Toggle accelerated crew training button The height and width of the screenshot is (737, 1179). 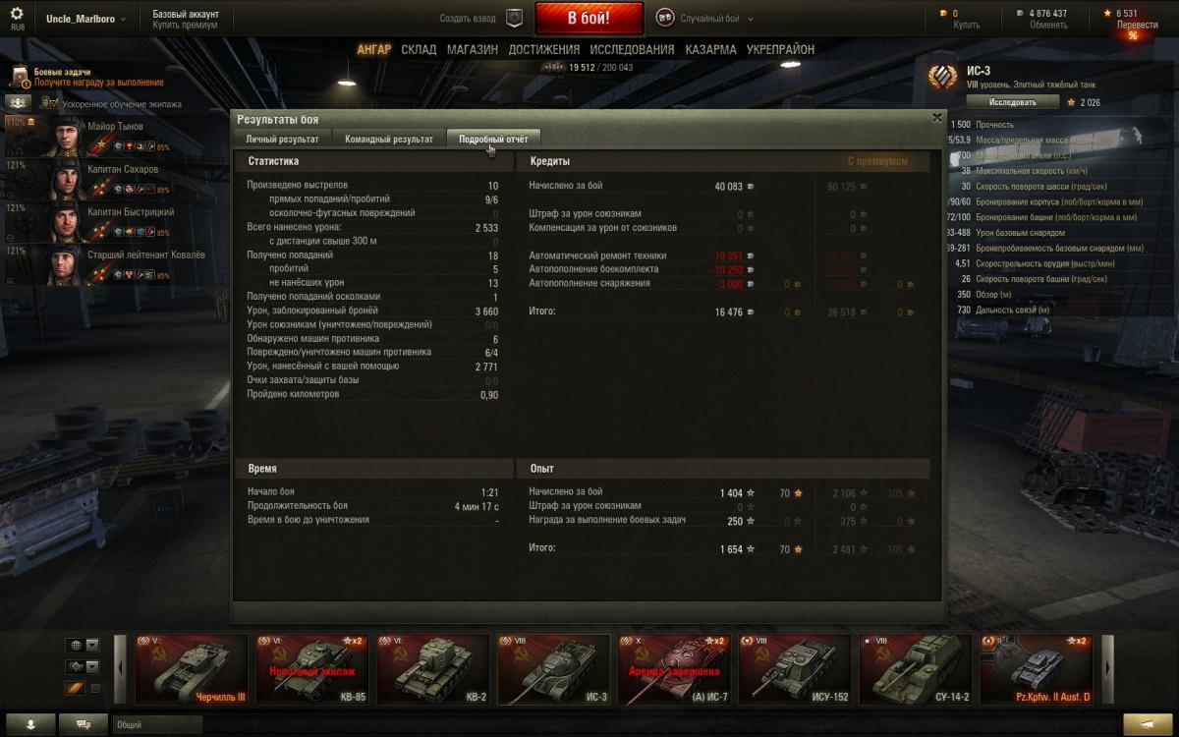[x=19, y=102]
